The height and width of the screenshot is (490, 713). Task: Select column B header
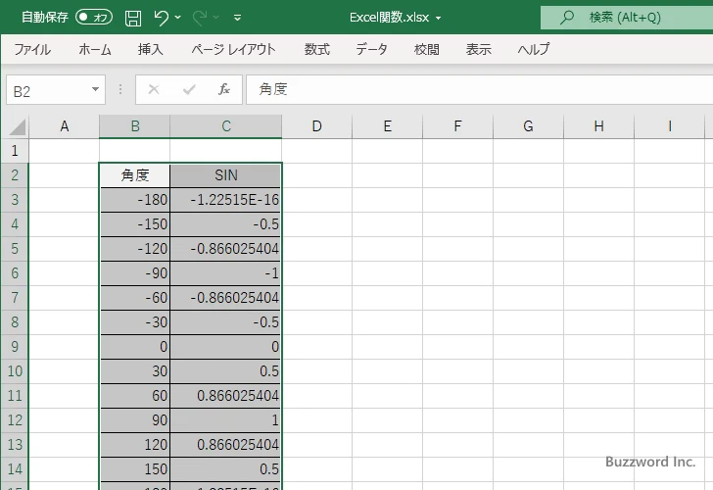tap(134, 126)
